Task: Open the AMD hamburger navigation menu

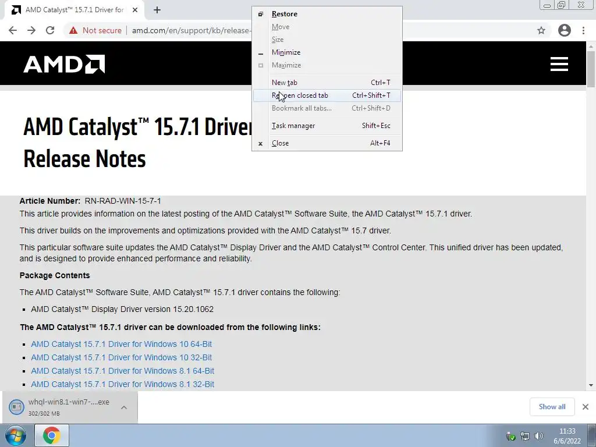Action: (x=559, y=64)
